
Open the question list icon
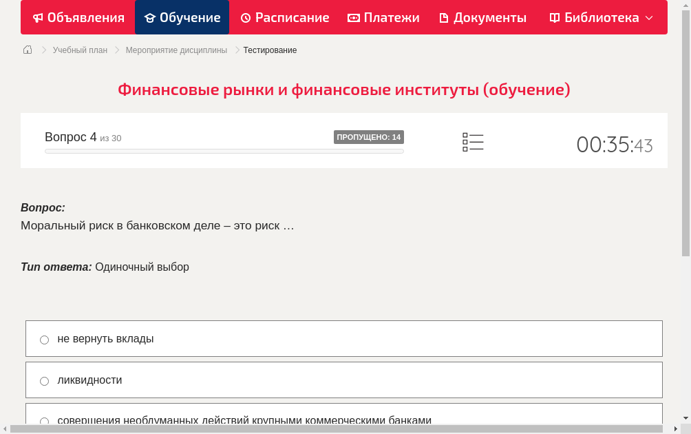[x=473, y=142]
